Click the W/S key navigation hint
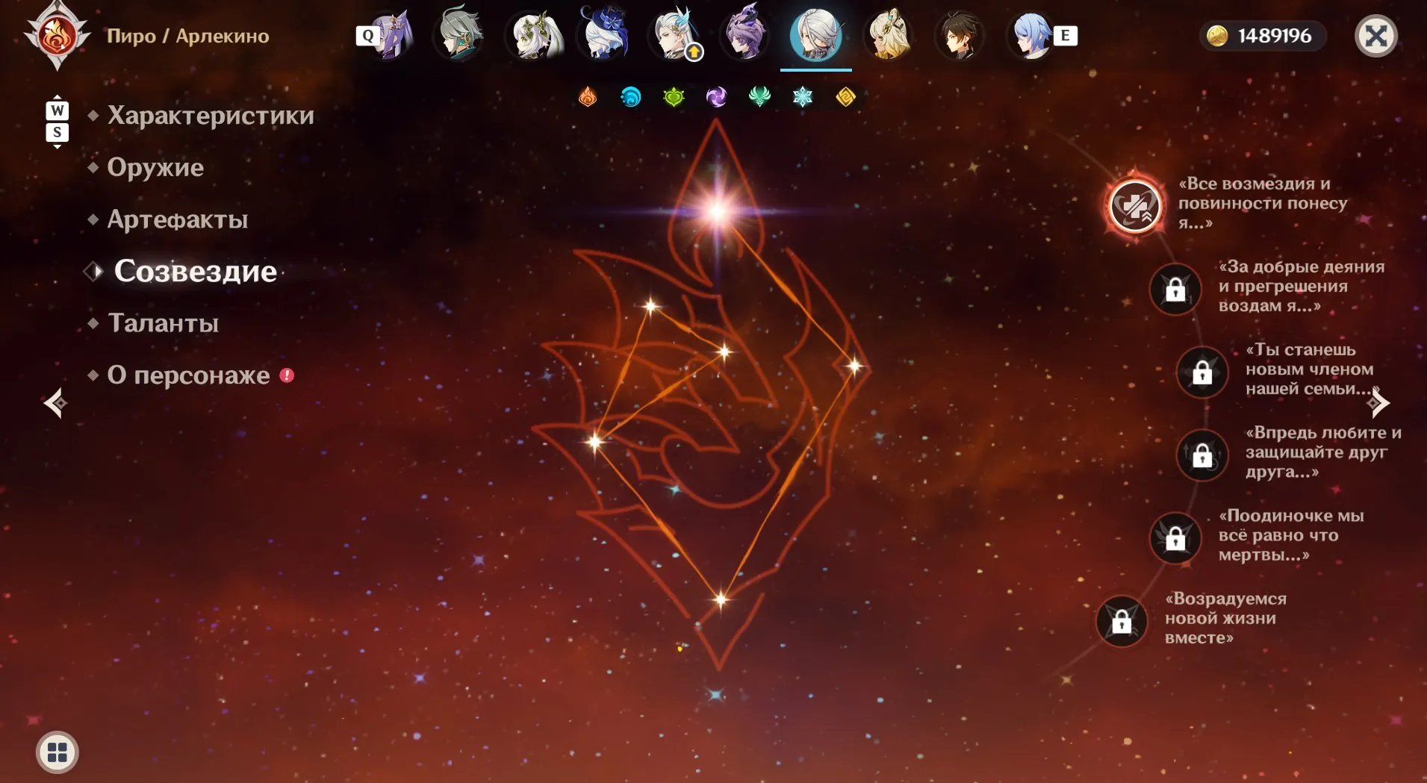 [57, 122]
